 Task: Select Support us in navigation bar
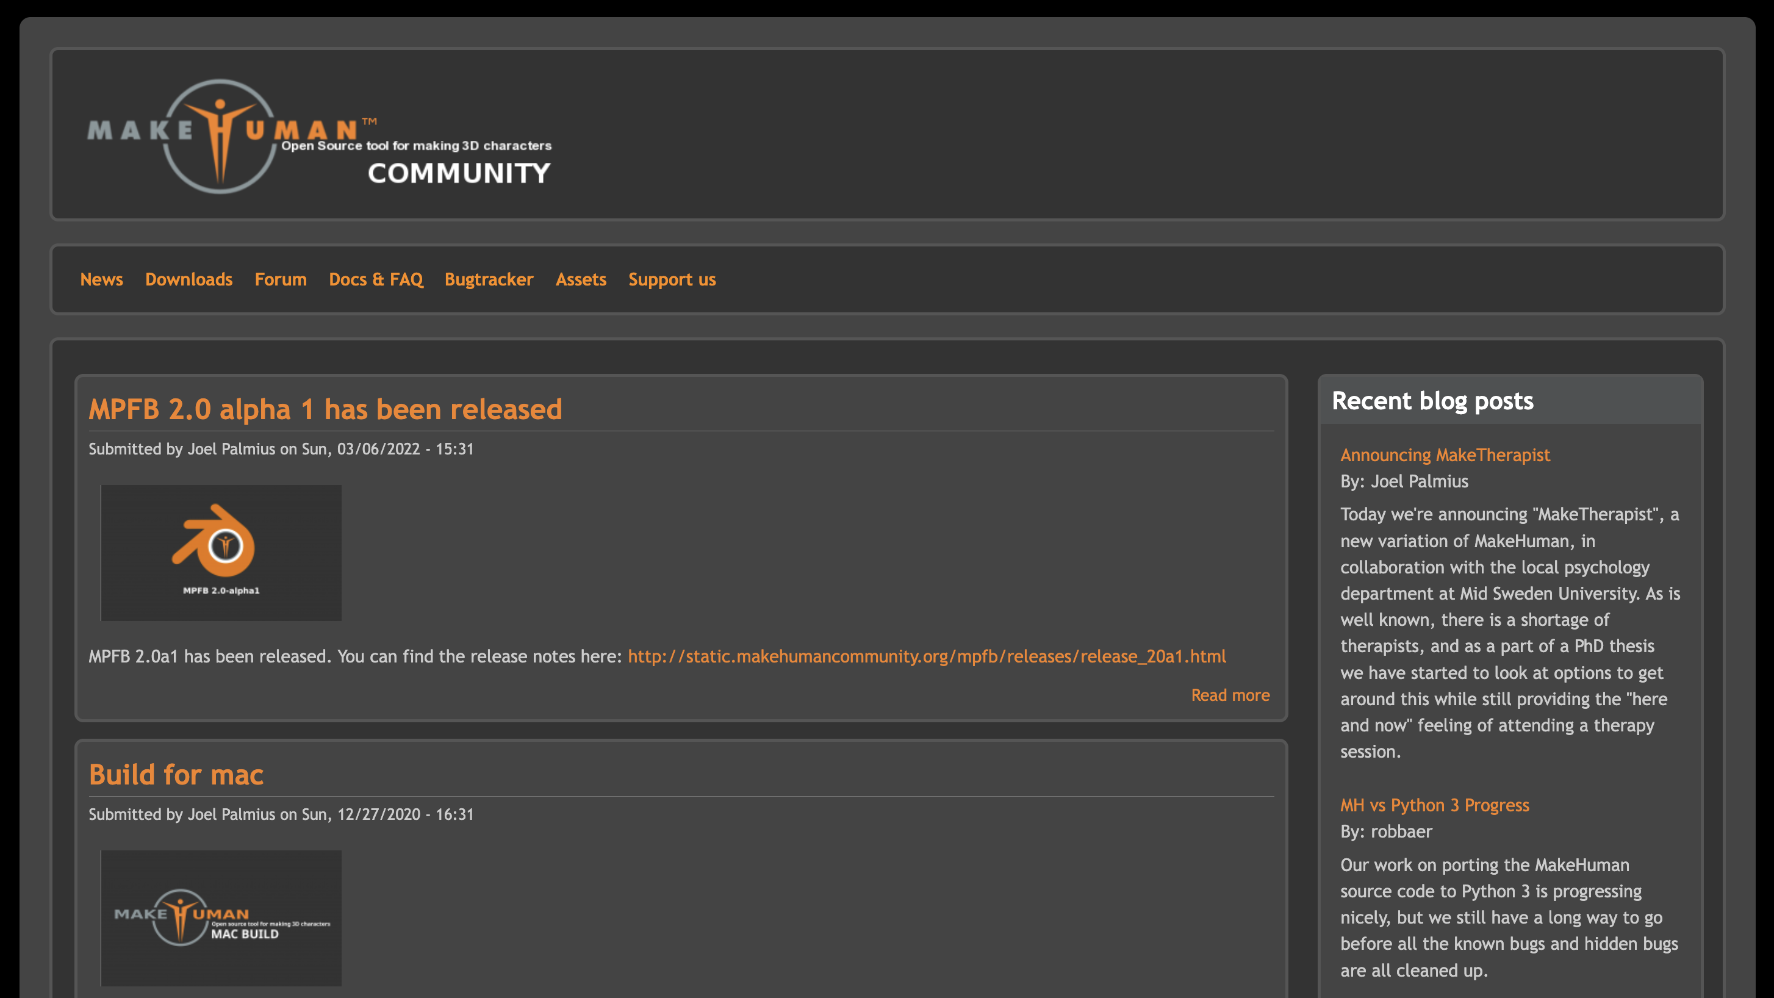[x=672, y=279]
